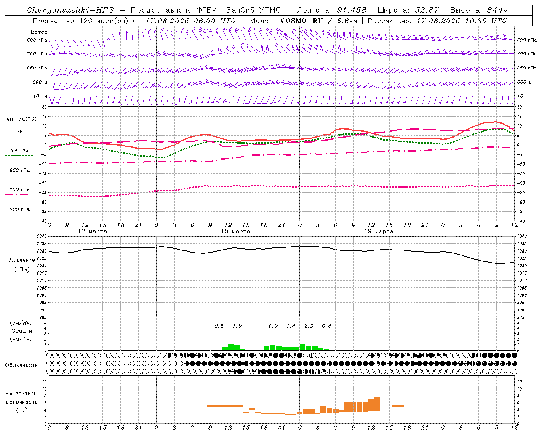Click the '500 гПа' temperature legend entry
This screenshot has width=539, height=431.
20,209
